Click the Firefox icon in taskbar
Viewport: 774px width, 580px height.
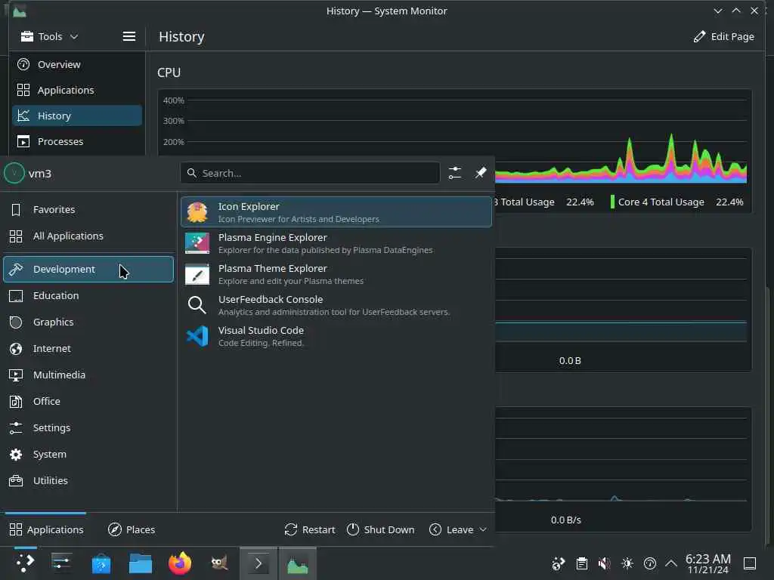[x=180, y=563]
